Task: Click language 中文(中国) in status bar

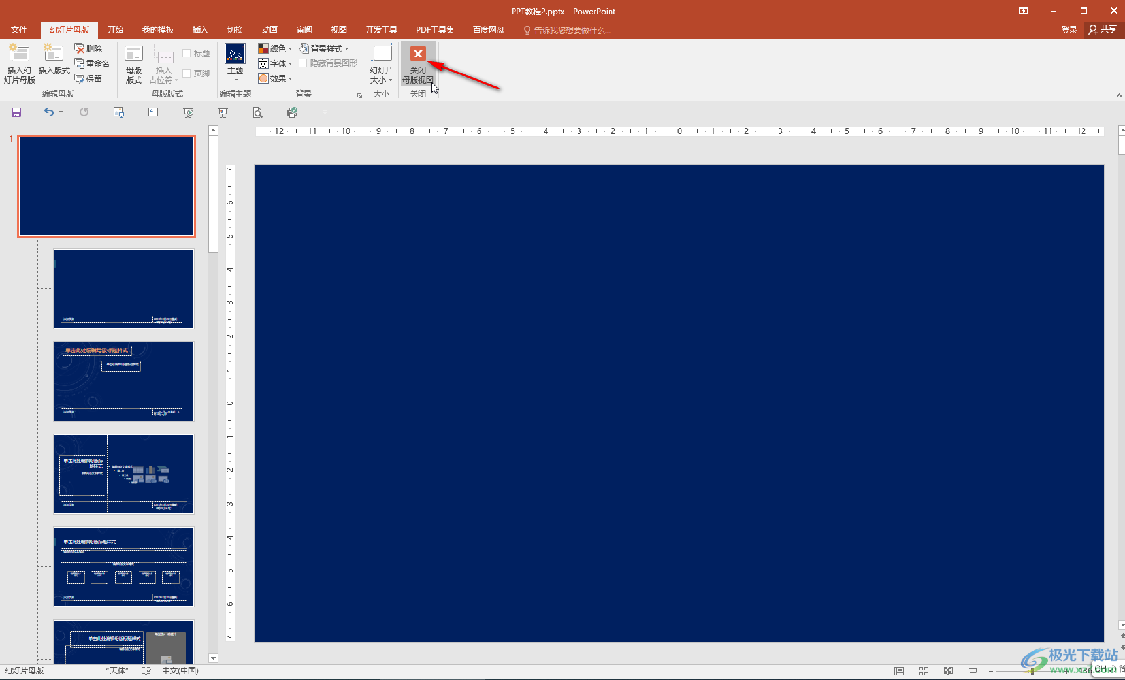Action: pos(180,671)
